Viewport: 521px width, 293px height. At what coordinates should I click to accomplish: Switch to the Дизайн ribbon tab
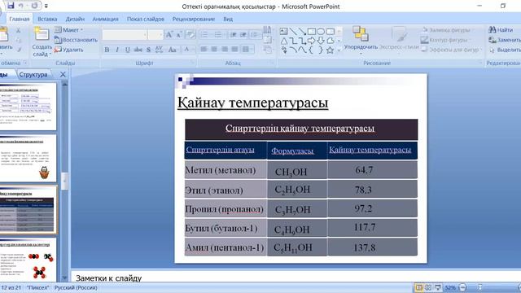tap(75, 19)
